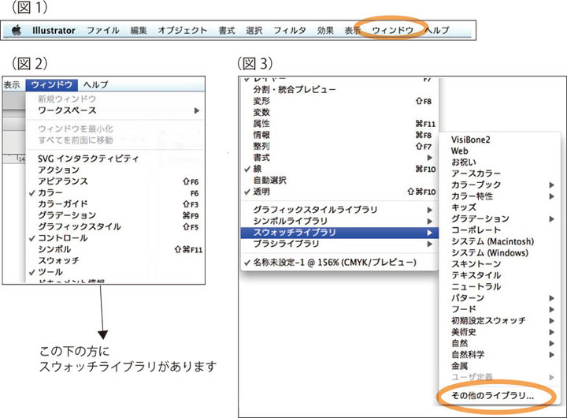Choose the アースカラー swatch library

tap(499, 174)
